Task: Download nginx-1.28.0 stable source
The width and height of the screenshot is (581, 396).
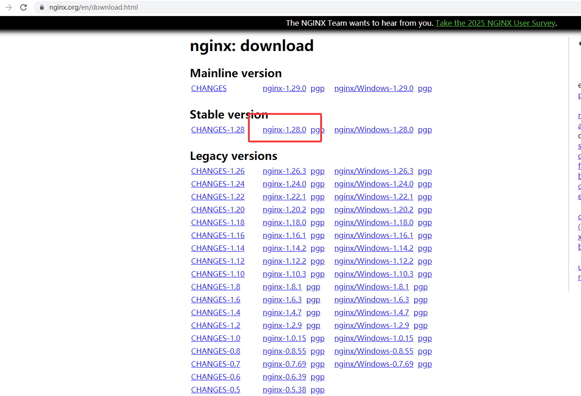Action: click(x=284, y=130)
